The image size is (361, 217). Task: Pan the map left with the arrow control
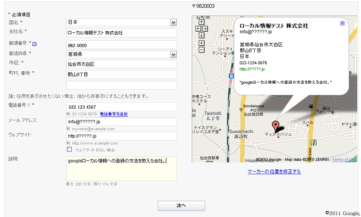click(x=198, y=29)
